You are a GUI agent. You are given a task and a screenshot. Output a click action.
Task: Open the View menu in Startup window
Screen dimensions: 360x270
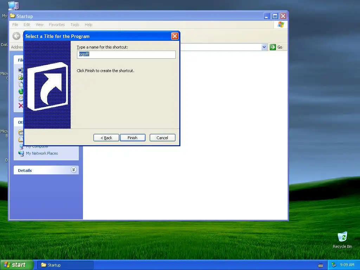pos(39,25)
